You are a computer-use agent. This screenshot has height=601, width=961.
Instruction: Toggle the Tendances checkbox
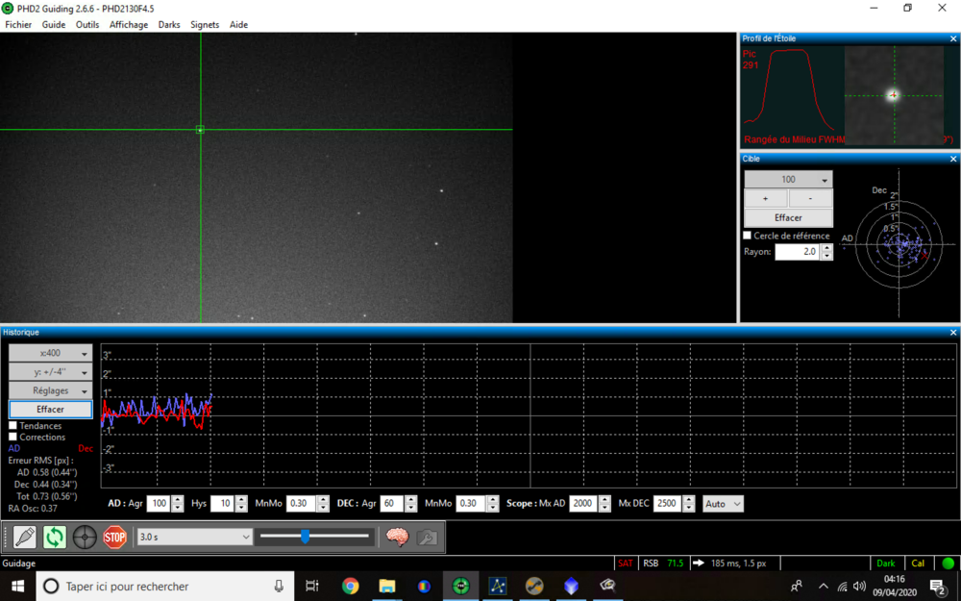pos(12,426)
